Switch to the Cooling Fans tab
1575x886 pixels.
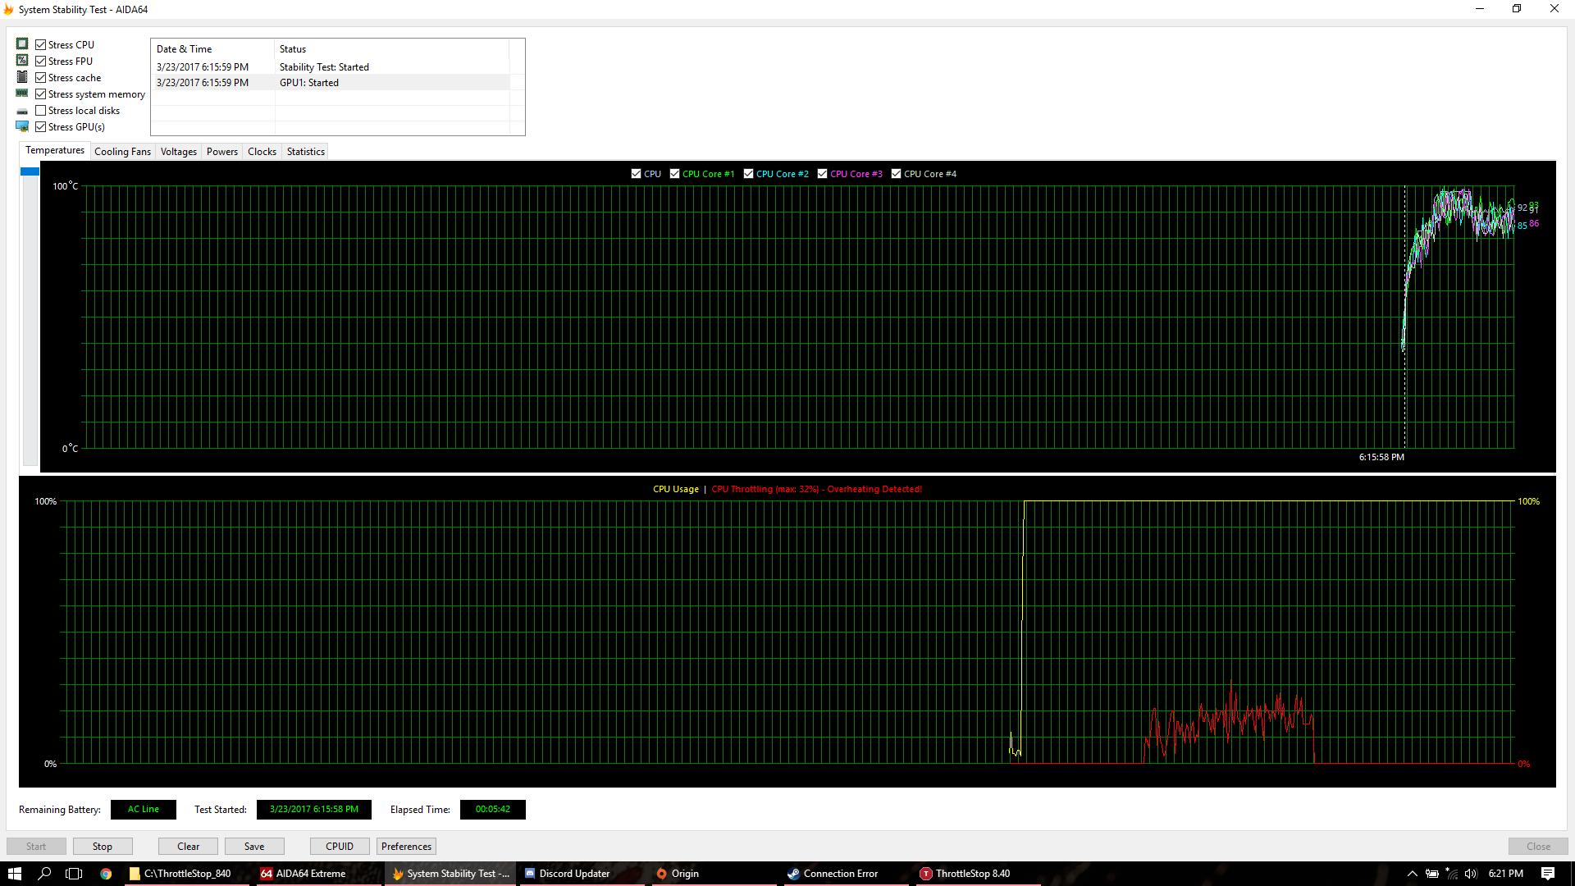tap(122, 152)
